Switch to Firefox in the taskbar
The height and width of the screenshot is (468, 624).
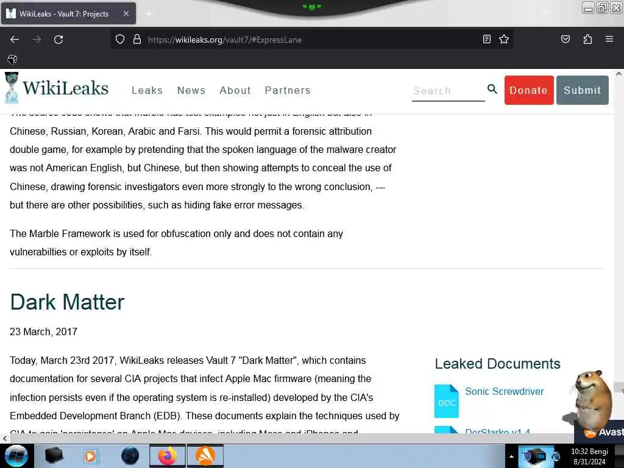point(168,456)
